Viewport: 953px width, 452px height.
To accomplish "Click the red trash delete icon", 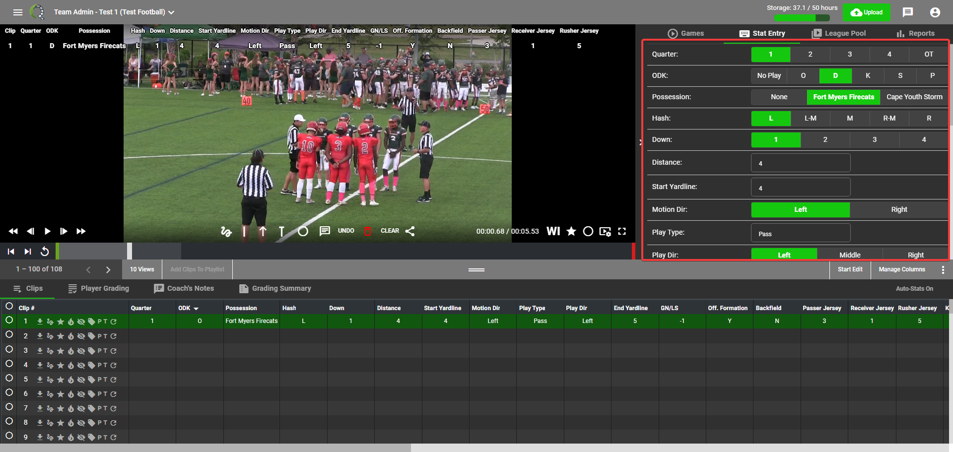I will 368,231.
